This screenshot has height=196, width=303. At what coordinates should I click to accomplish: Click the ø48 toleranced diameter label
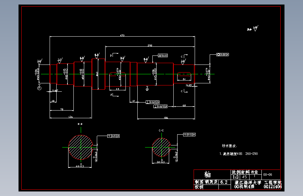pos(65,74)
